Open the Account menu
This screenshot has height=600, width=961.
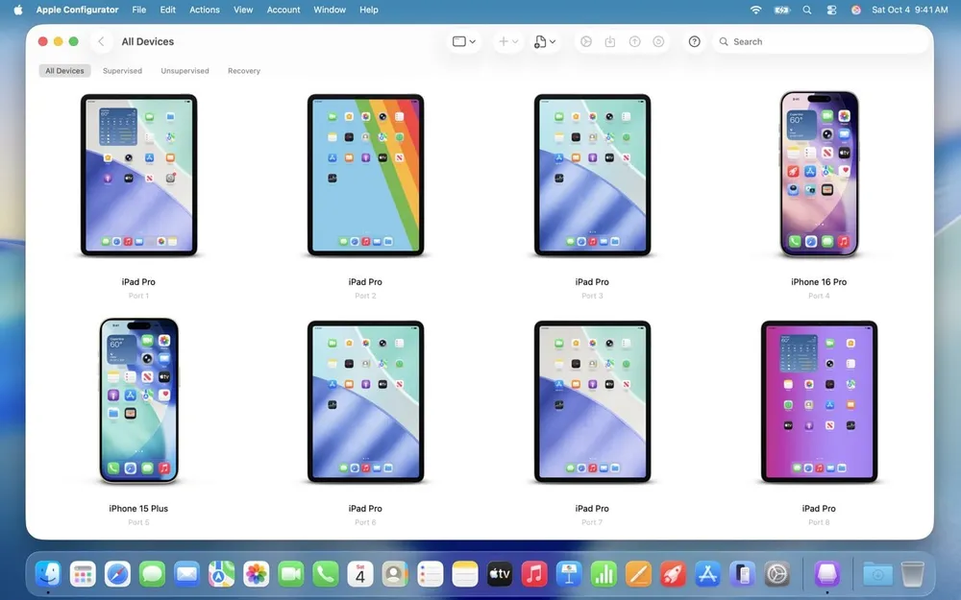[283, 10]
